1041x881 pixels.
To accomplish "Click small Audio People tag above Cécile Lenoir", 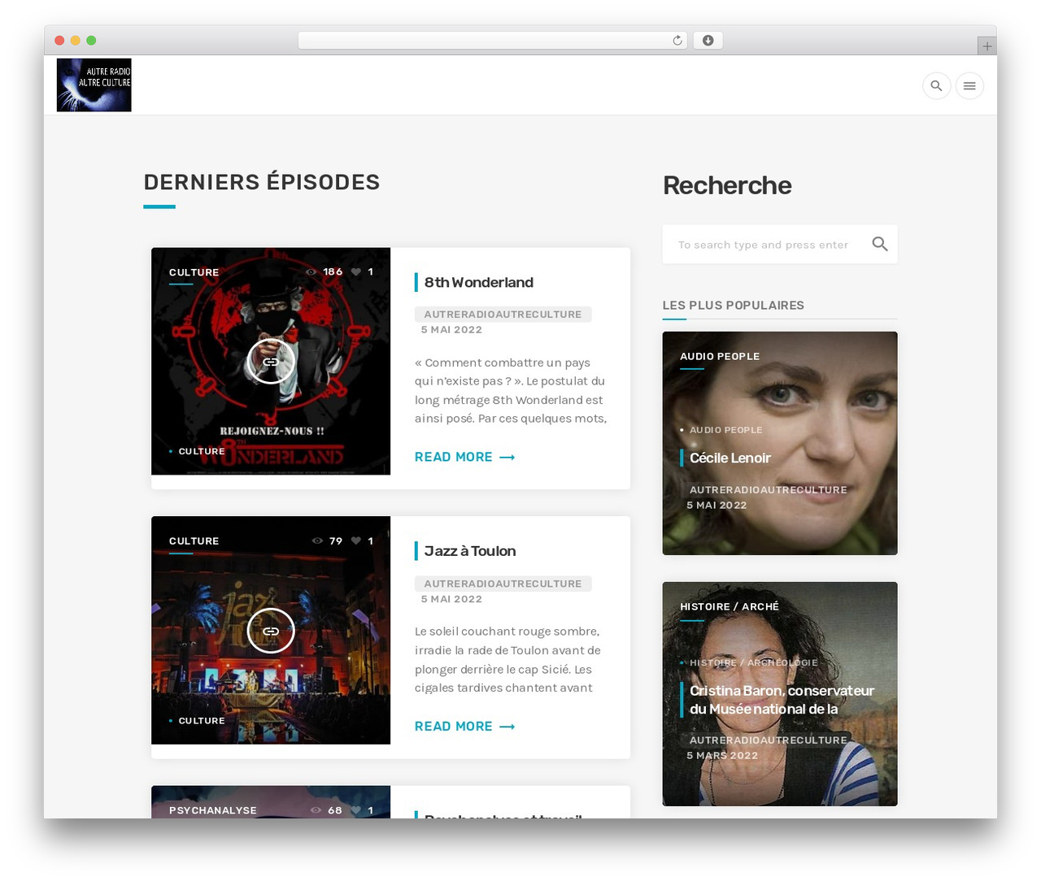I will 726,430.
